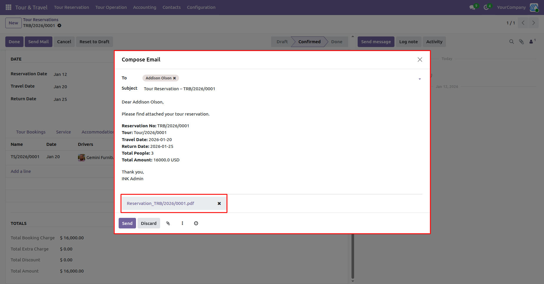Screen dimensions: 544x284
Task: Click the paperclip attach icon beside Discard
Action: coord(168,223)
